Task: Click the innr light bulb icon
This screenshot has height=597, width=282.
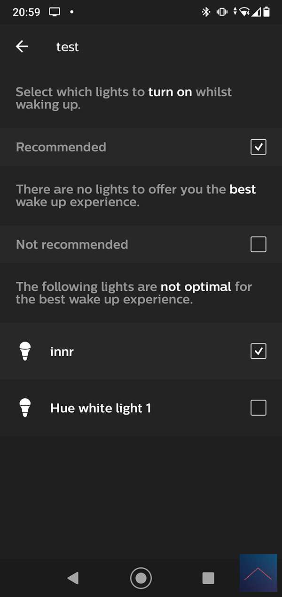Action: coord(25,352)
